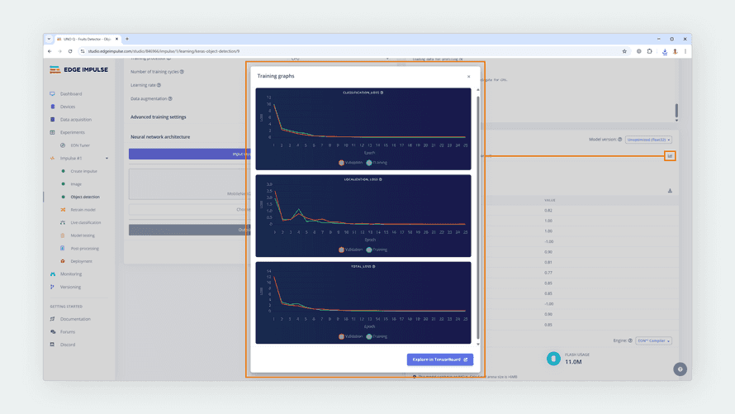
Task: Click the download icon above the value table
Action: [x=670, y=191]
